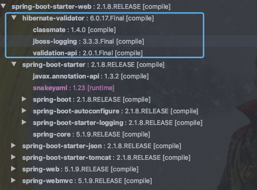Expand spring-boot-starter-json node
The width and height of the screenshot is (257, 190).
(x=13, y=145)
